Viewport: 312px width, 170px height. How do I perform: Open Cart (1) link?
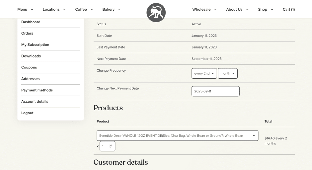coord(288,9)
